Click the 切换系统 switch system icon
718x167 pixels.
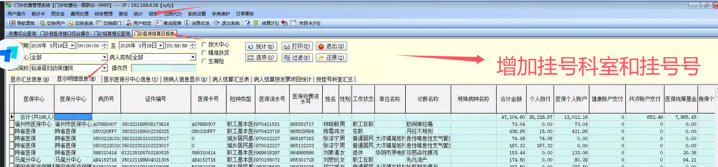70,23
